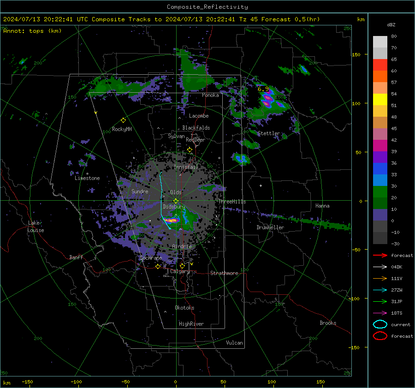The height and width of the screenshot is (388, 415).
Task: Click the Blackfalds label
Action: (x=196, y=128)
